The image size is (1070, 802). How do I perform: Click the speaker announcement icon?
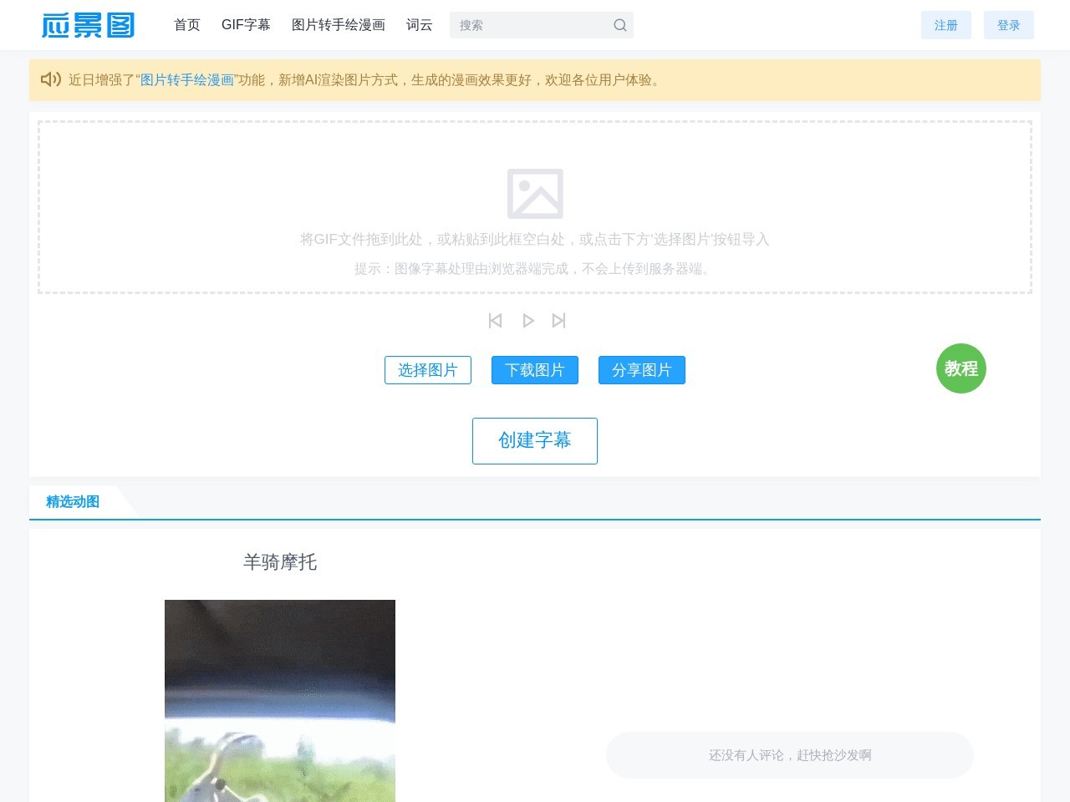click(50, 79)
